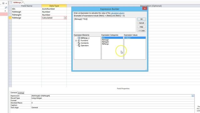
Task: Open the Data Type dropdown for fldMerge
Action: pyautogui.click(x=65, y=18)
